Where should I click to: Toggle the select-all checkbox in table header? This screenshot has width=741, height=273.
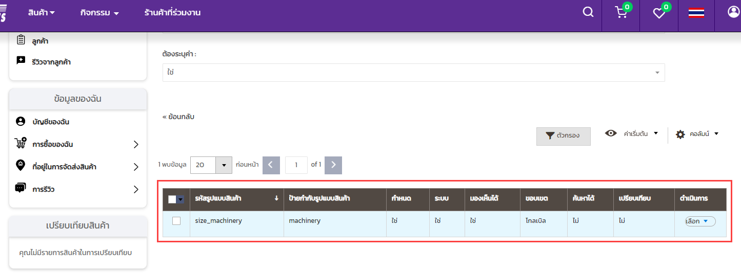point(172,199)
